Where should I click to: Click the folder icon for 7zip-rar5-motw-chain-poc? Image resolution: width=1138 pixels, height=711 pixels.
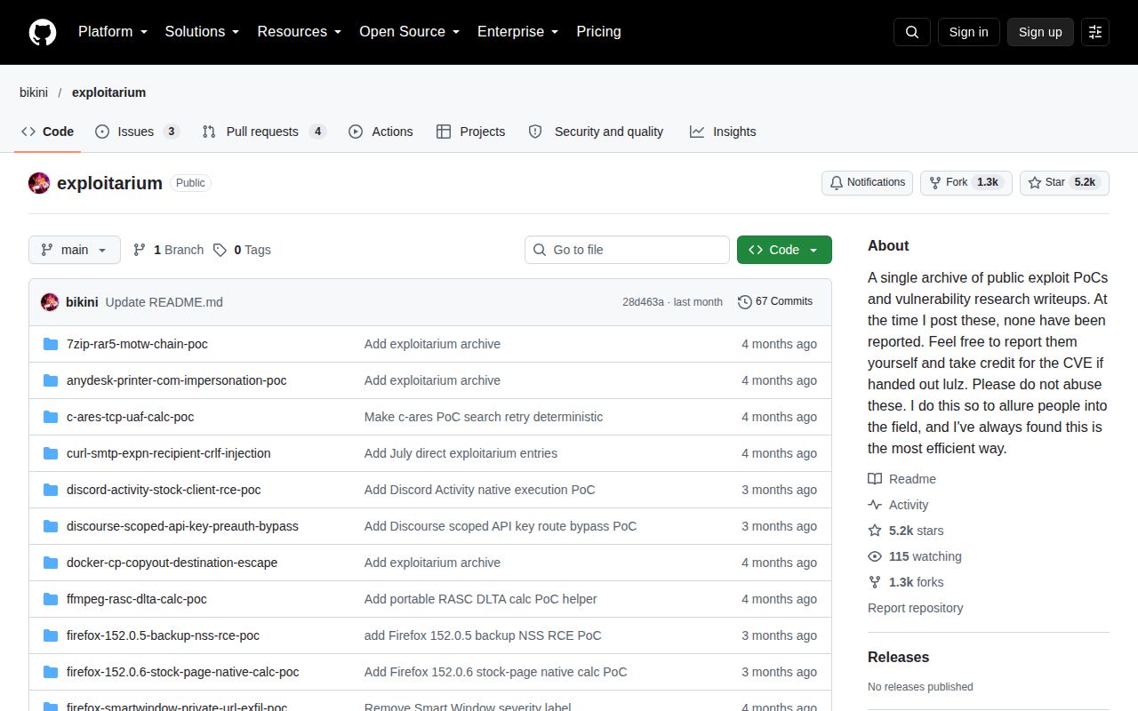(x=51, y=344)
